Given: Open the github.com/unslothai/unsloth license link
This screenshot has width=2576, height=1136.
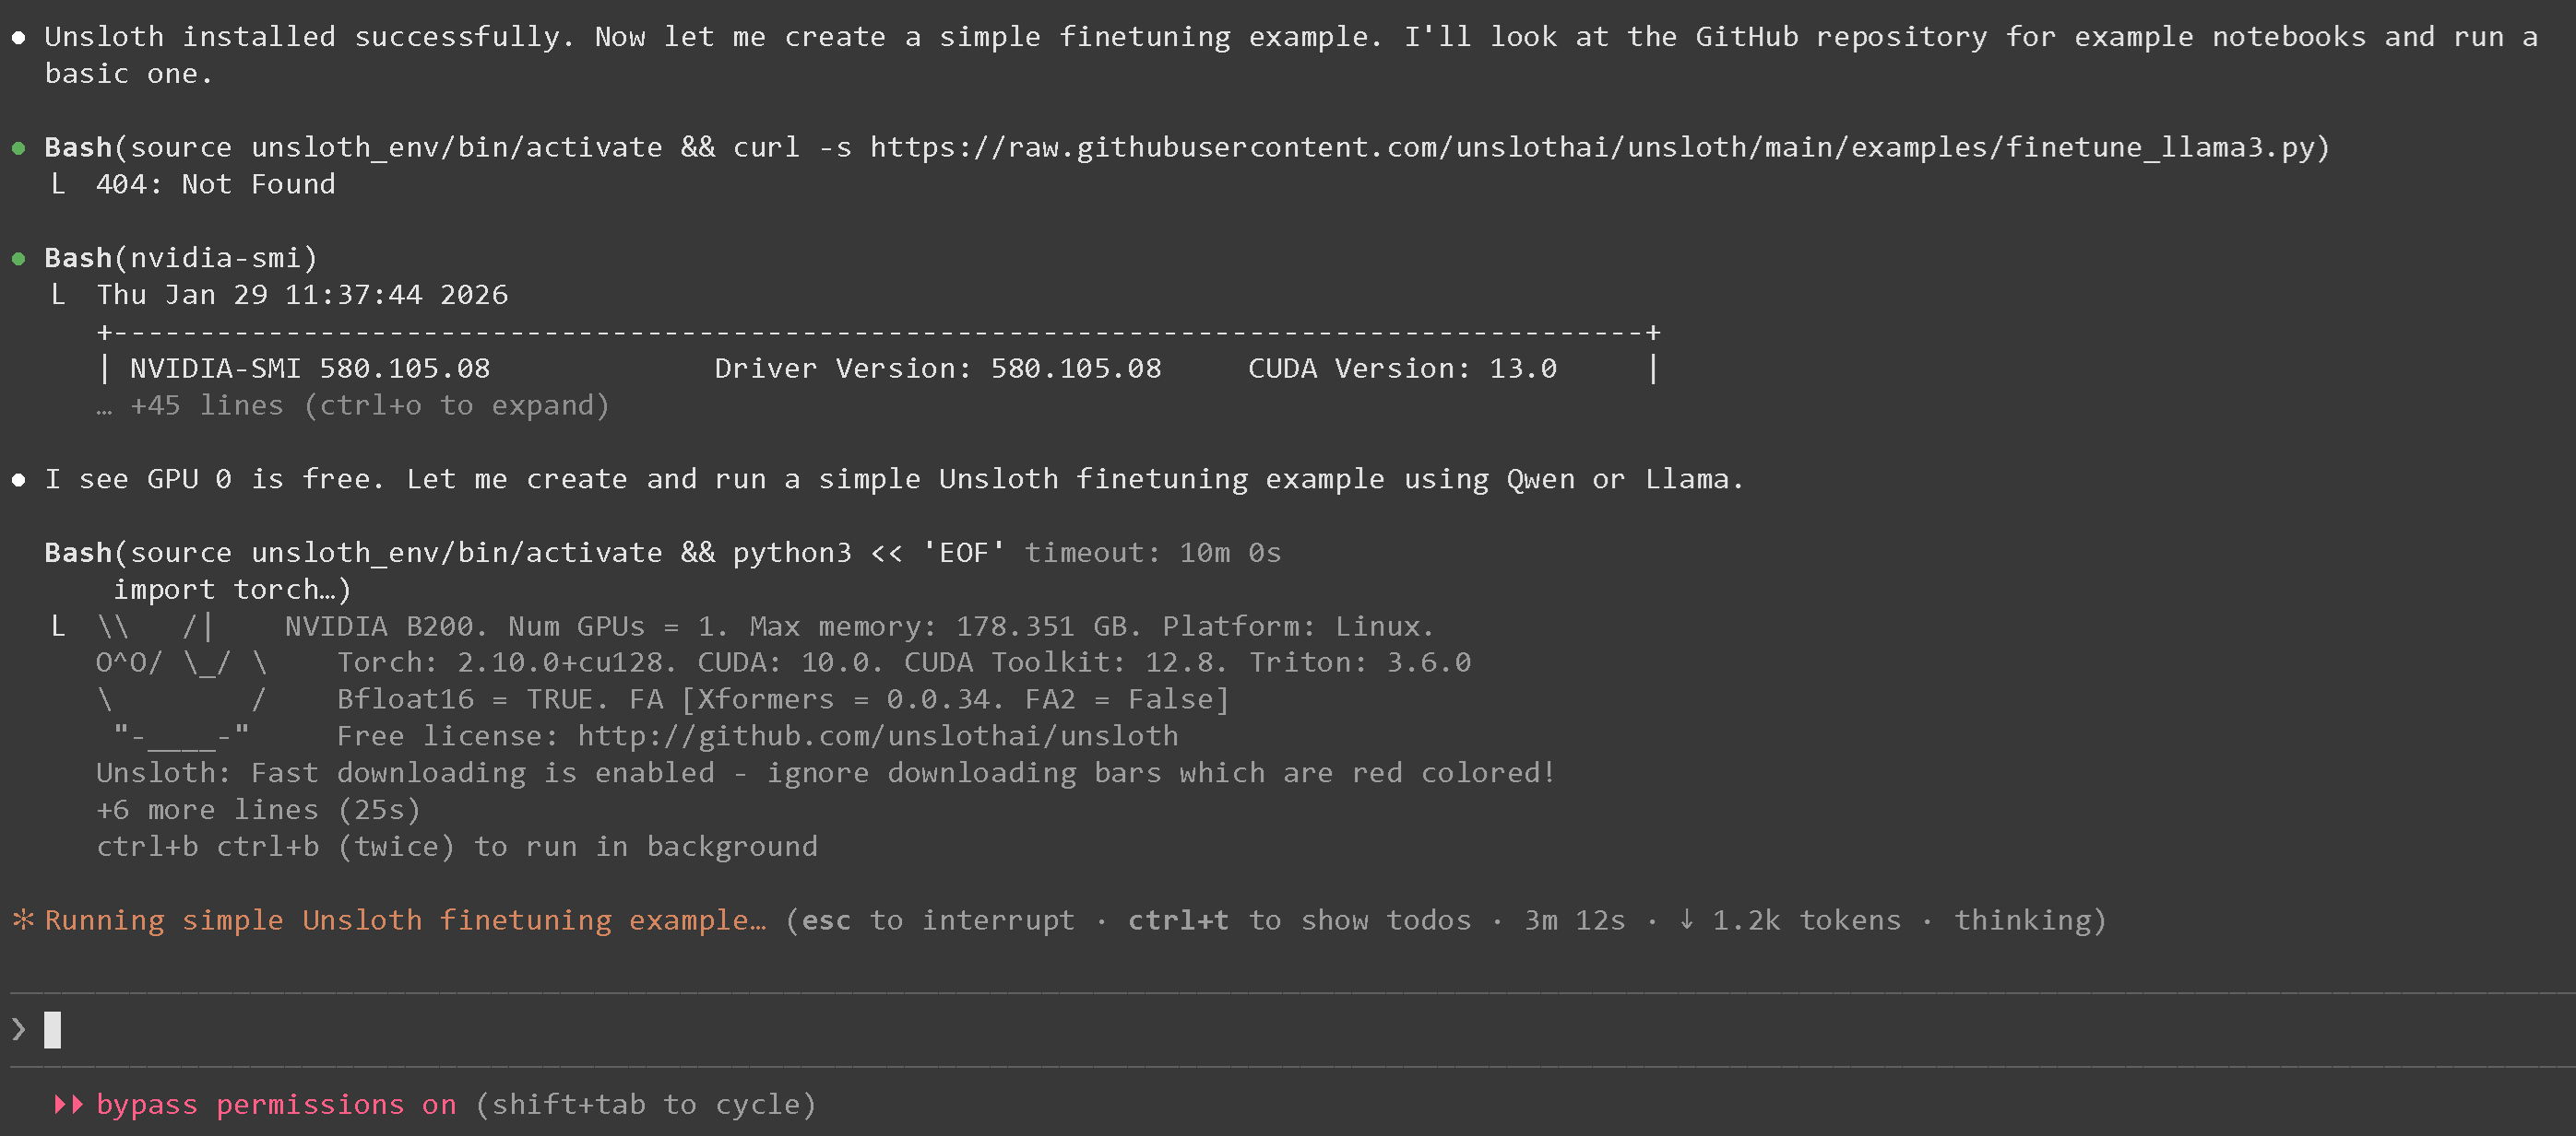Looking at the screenshot, I should (x=877, y=736).
